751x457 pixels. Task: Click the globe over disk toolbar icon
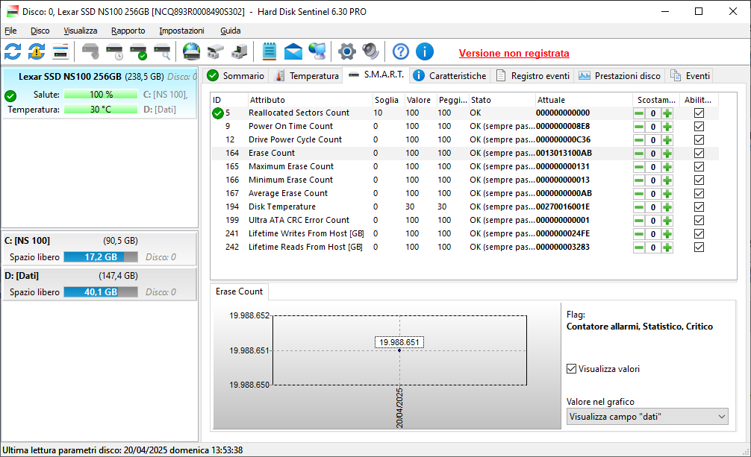pos(192,51)
